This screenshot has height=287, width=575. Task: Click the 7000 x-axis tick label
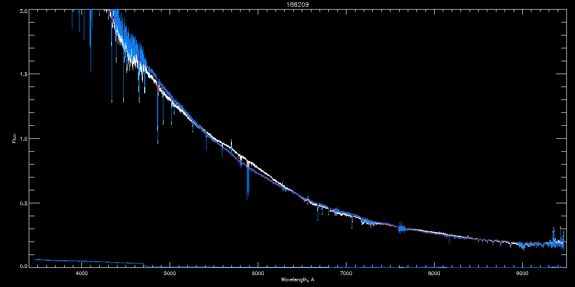click(345, 274)
